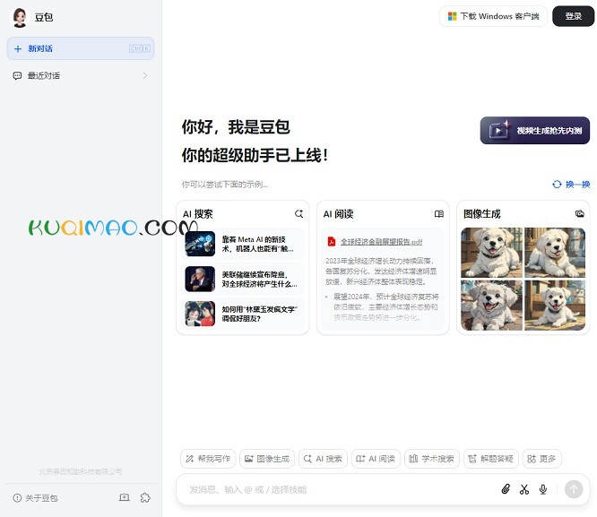
Task: Click the grid icon on 更多 chip
Action: [532, 459]
